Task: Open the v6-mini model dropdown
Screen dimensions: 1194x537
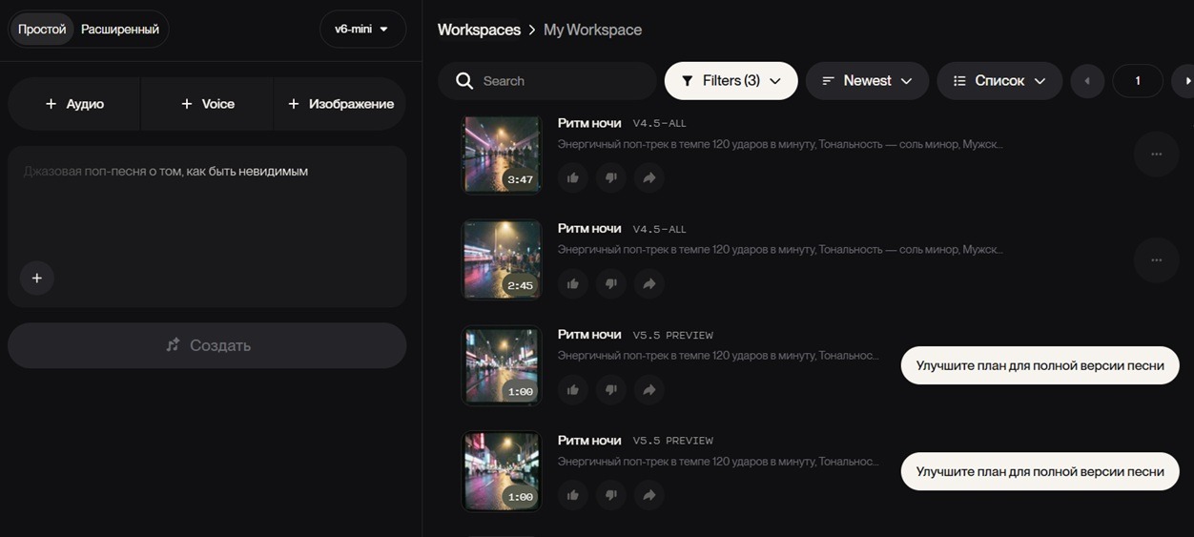Action: pyautogui.click(x=362, y=30)
